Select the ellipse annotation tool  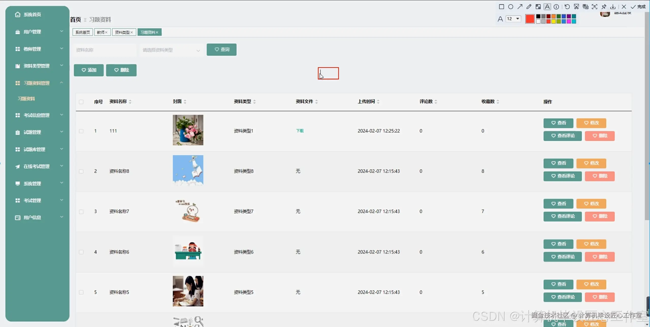pos(511,7)
